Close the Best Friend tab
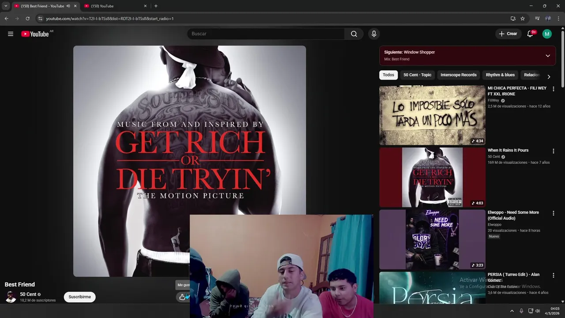 [75, 6]
